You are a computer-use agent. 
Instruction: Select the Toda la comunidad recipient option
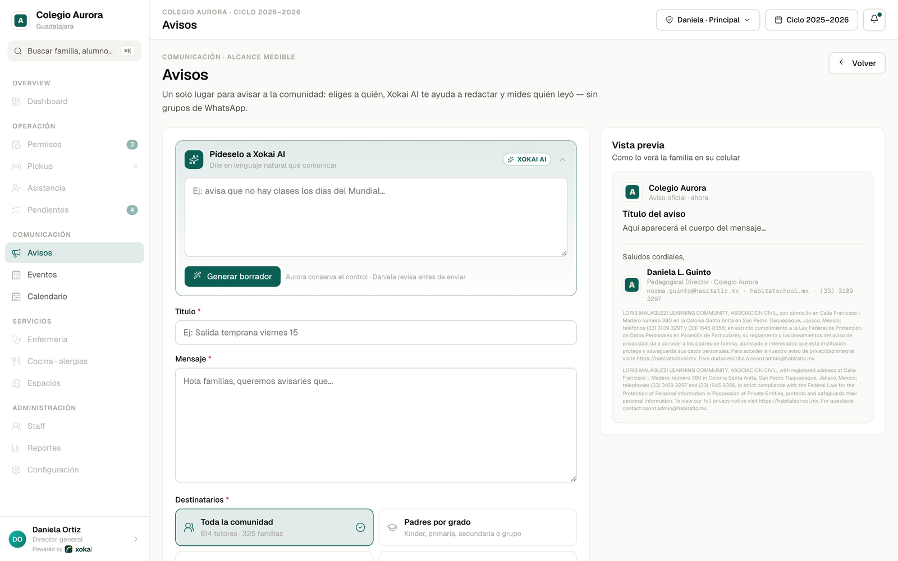(x=274, y=527)
